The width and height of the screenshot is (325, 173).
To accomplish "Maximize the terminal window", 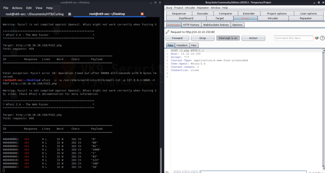I will pyautogui.click(x=156, y=3).
